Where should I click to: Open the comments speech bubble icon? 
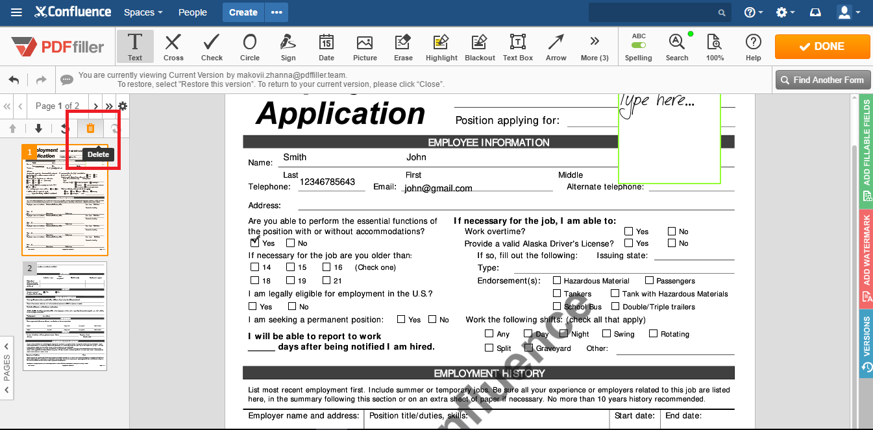(66, 80)
